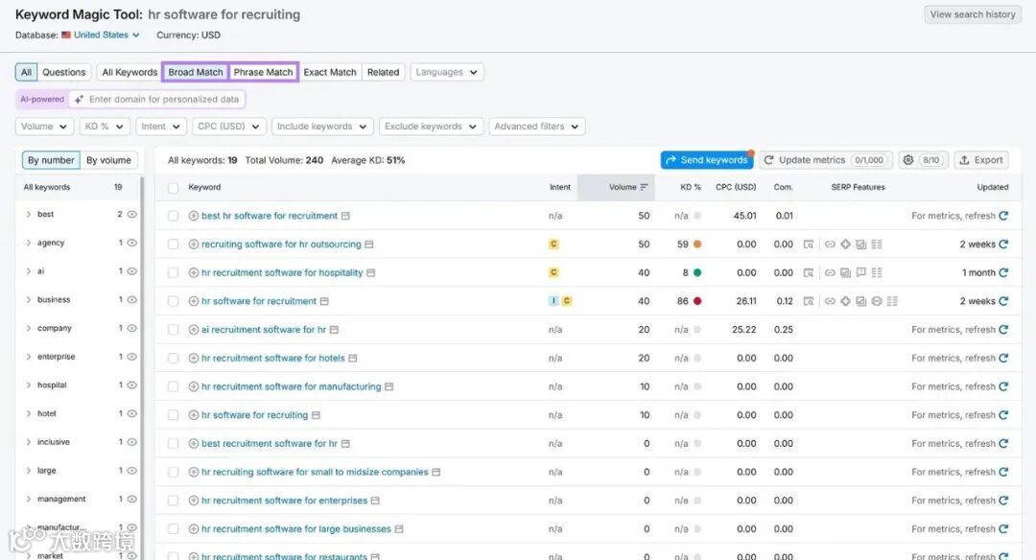
Task: Click first SERP feature icon for hr outsourcing row
Action: 808,244
